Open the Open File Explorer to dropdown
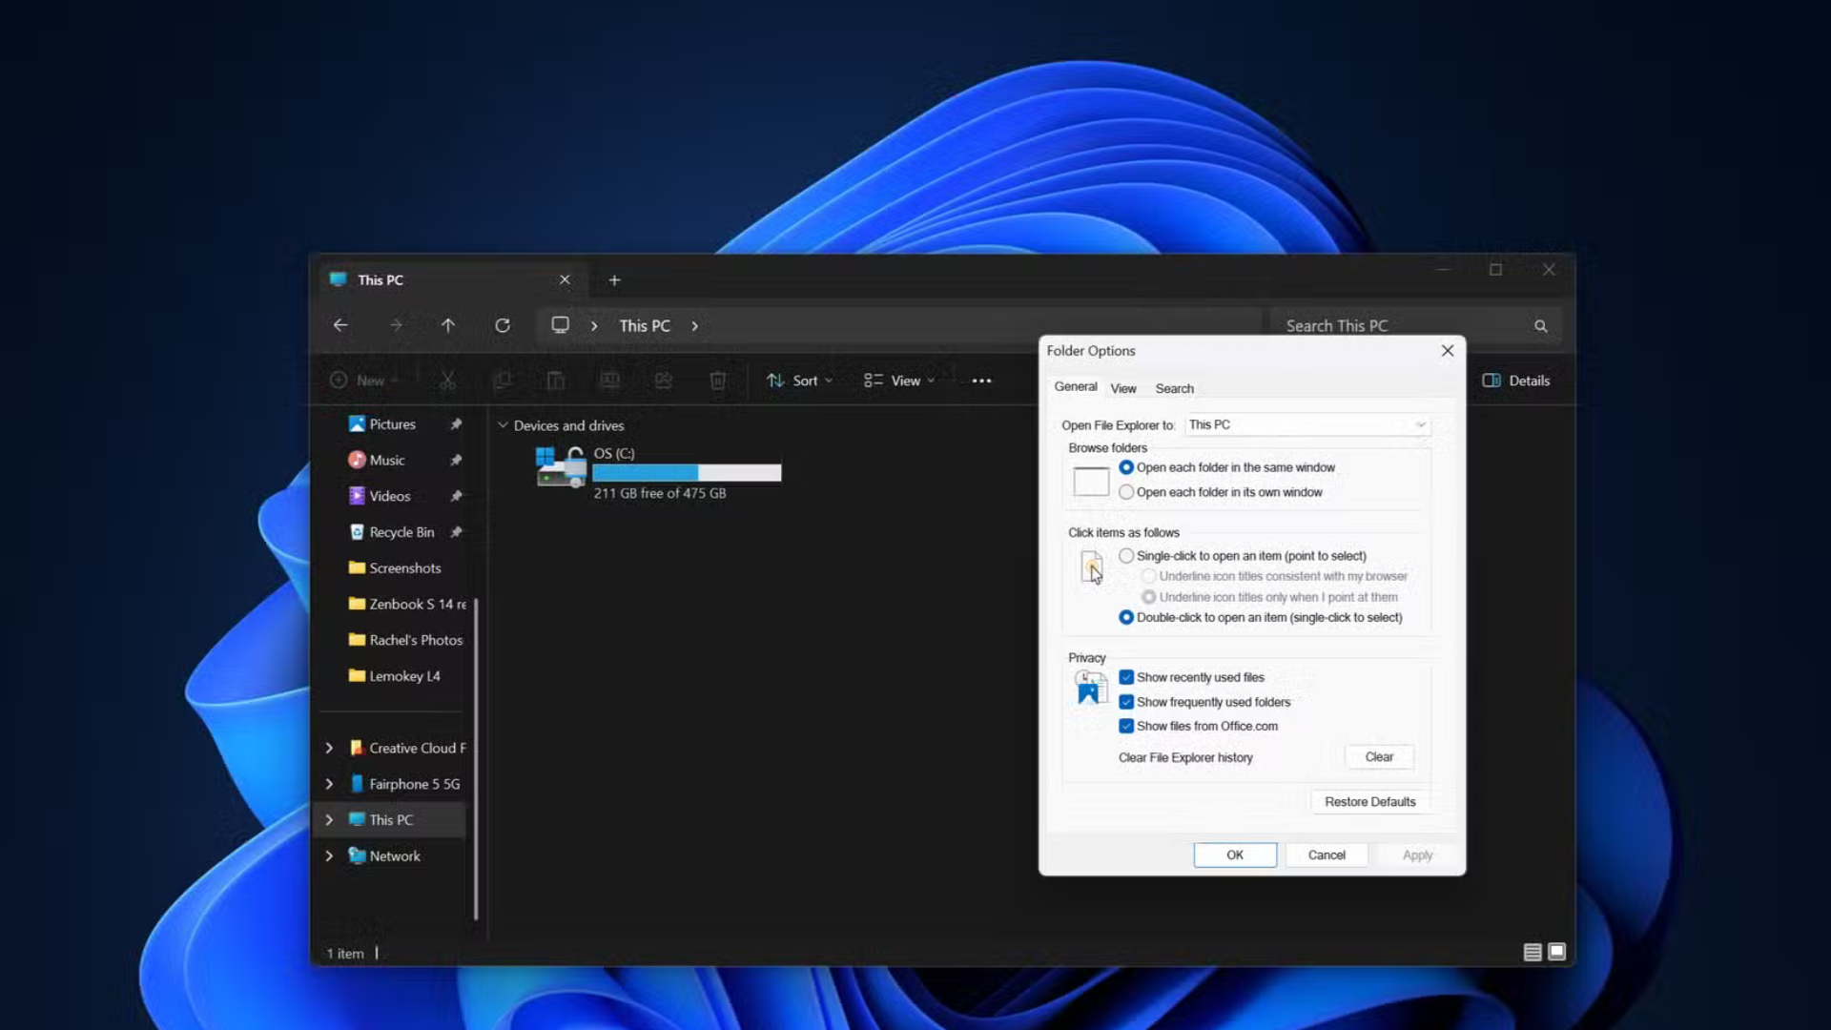Viewport: 1831px width, 1030px height. click(1420, 424)
